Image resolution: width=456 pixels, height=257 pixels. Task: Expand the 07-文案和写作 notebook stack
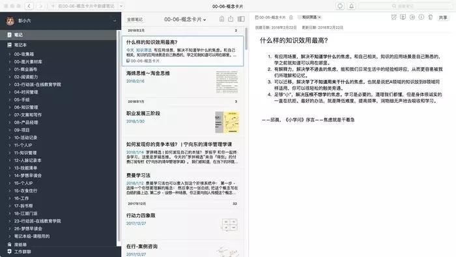pos(9,115)
